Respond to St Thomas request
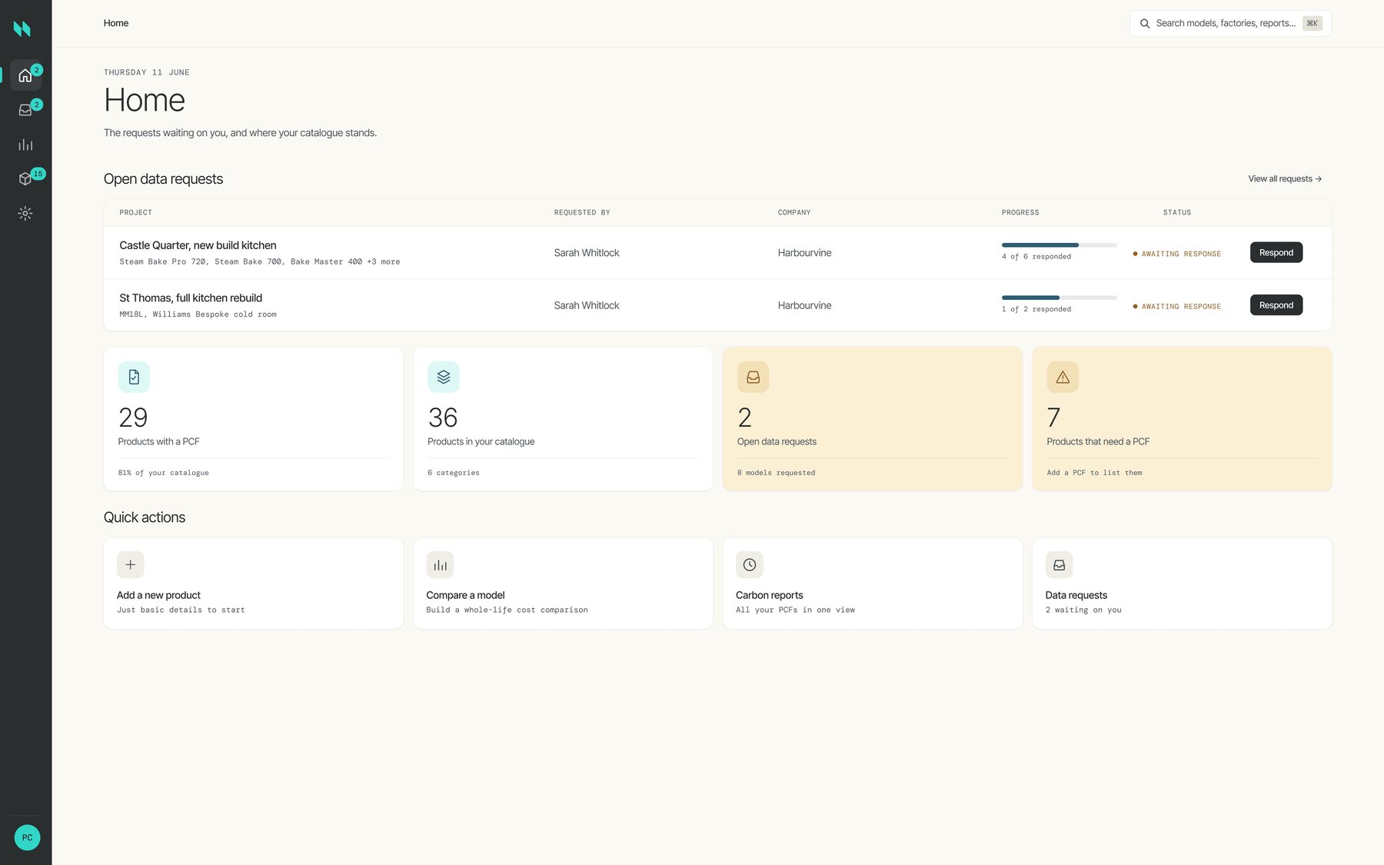The height and width of the screenshot is (865, 1384). 1276,305
